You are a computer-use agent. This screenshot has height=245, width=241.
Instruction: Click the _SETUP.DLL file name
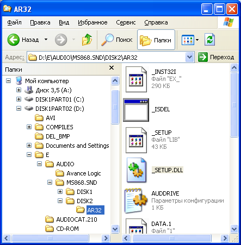pyautogui.click(x=168, y=170)
